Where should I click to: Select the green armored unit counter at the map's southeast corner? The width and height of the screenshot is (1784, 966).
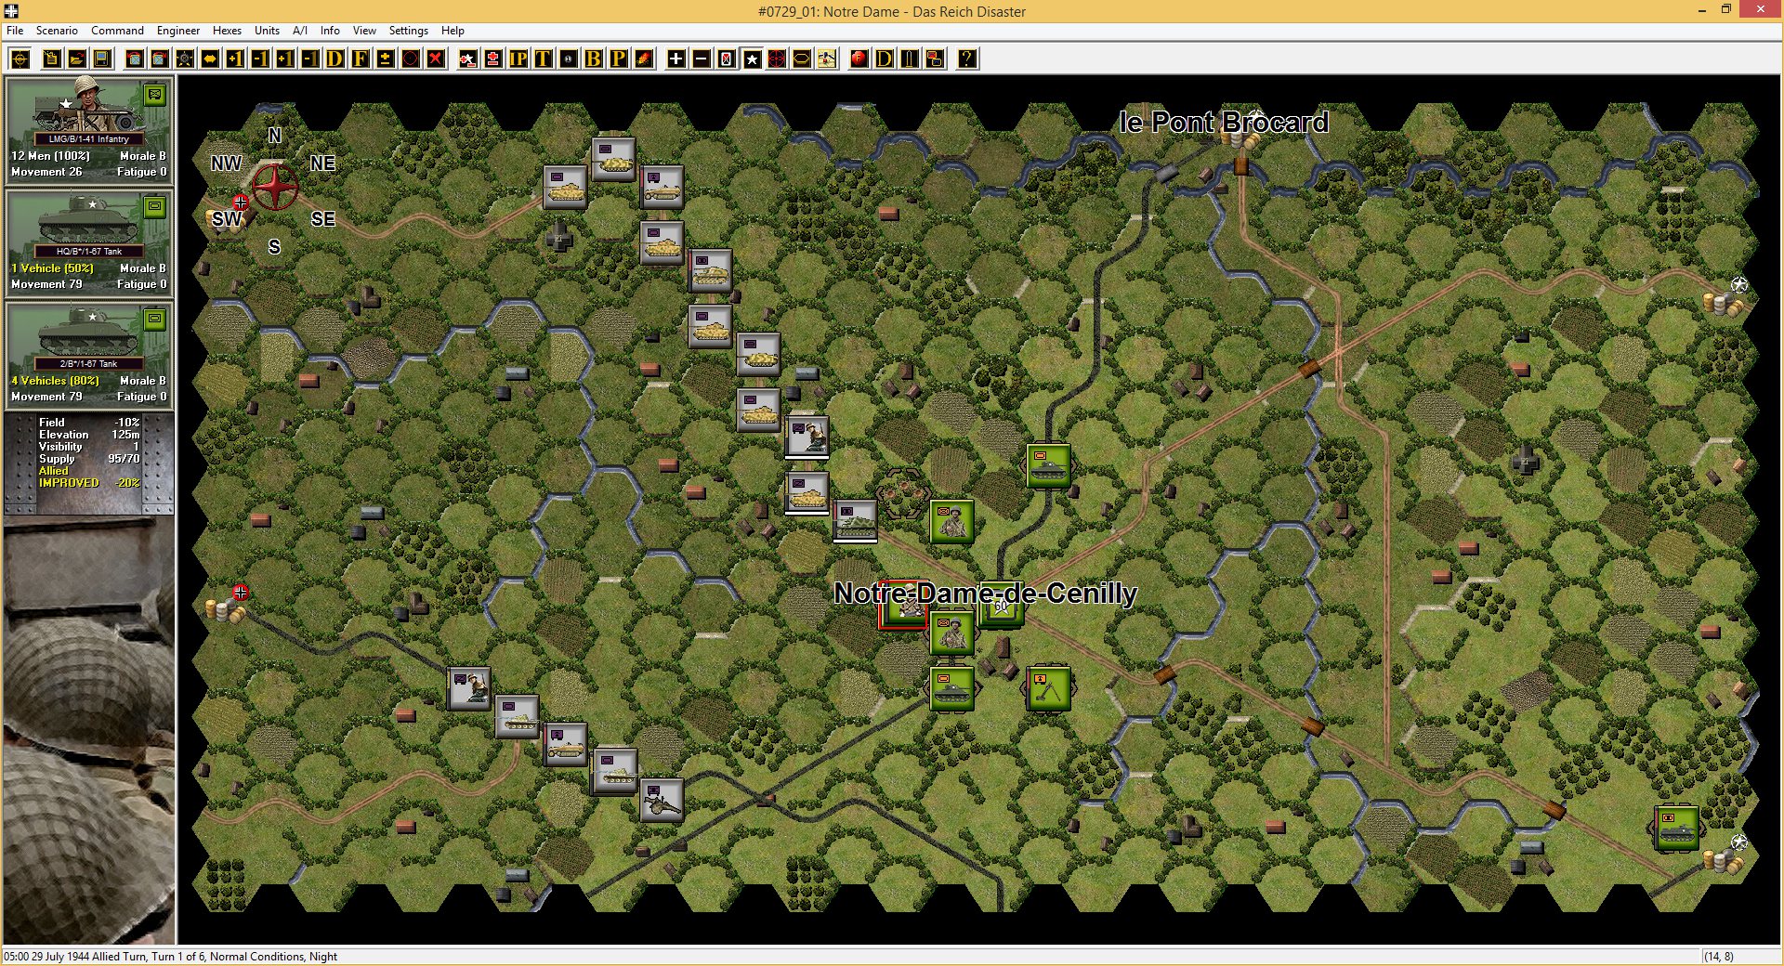1676,828
